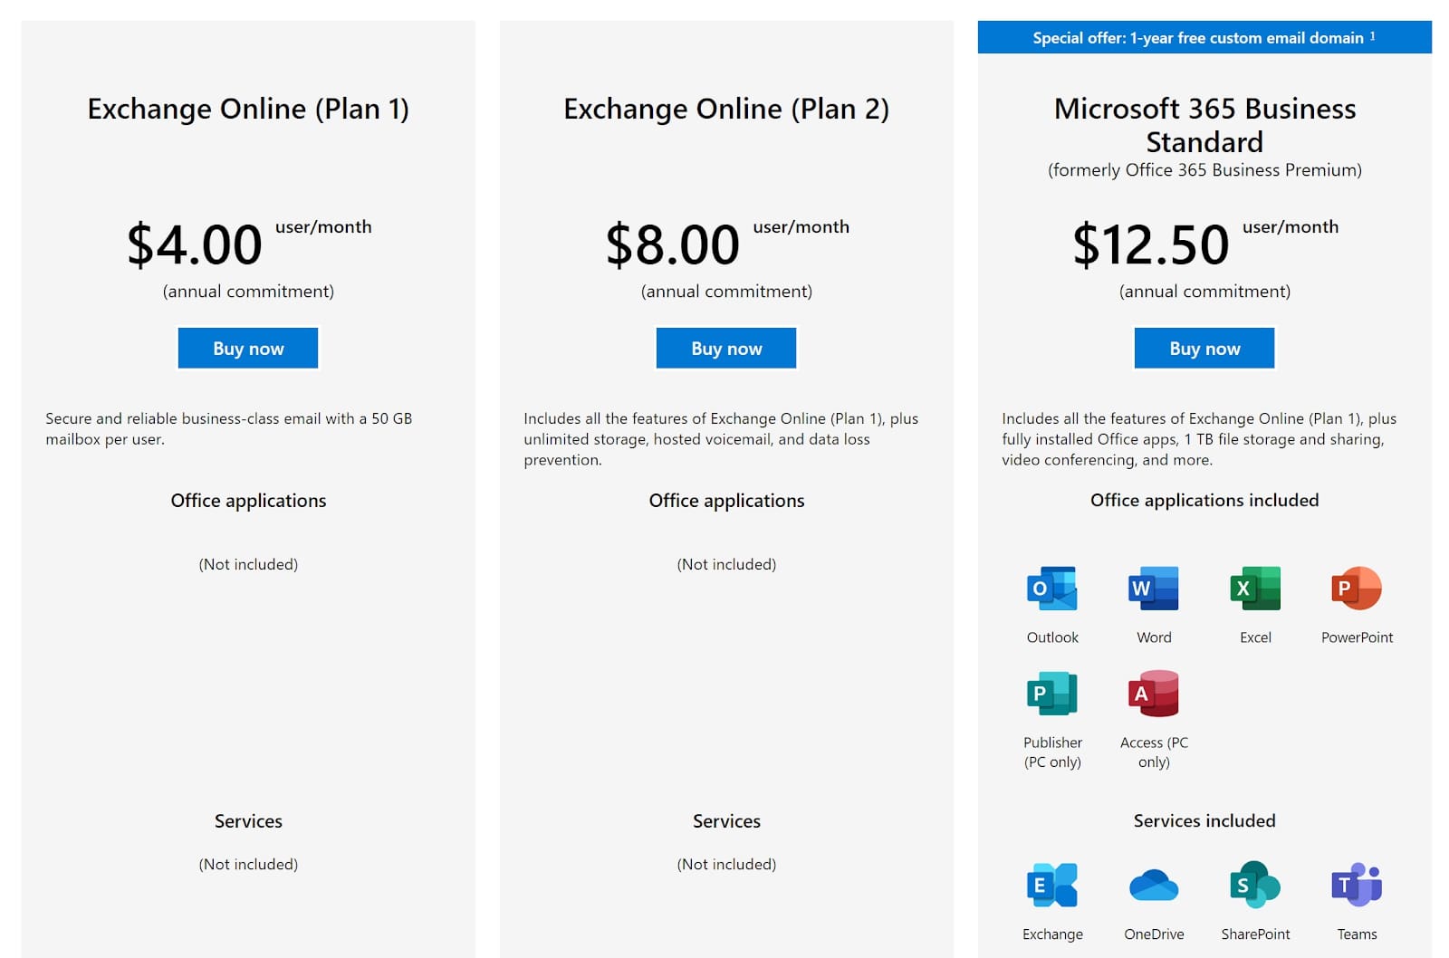The width and height of the screenshot is (1449, 958).
Task: Click the Excel app icon
Action: click(x=1255, y=589)
